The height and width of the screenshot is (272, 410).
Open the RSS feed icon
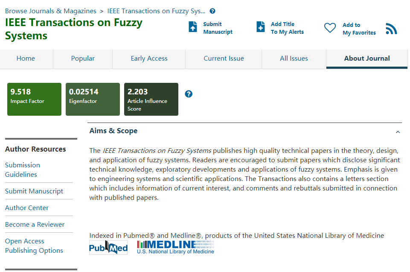click(x=391, y=29)
